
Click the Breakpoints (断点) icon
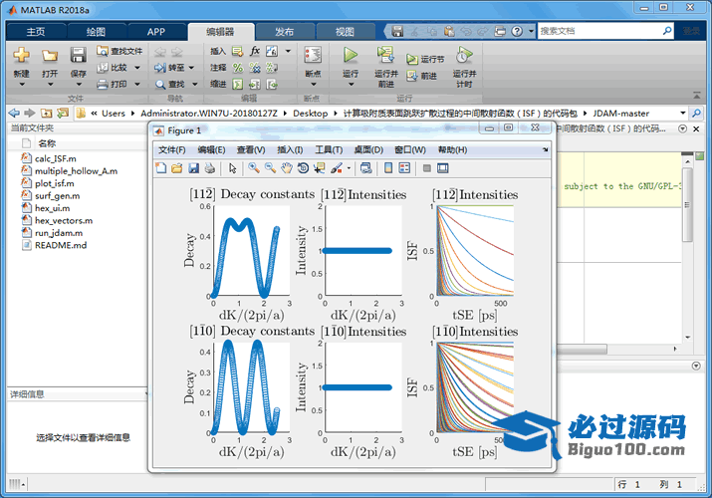(x=313, y=55)
